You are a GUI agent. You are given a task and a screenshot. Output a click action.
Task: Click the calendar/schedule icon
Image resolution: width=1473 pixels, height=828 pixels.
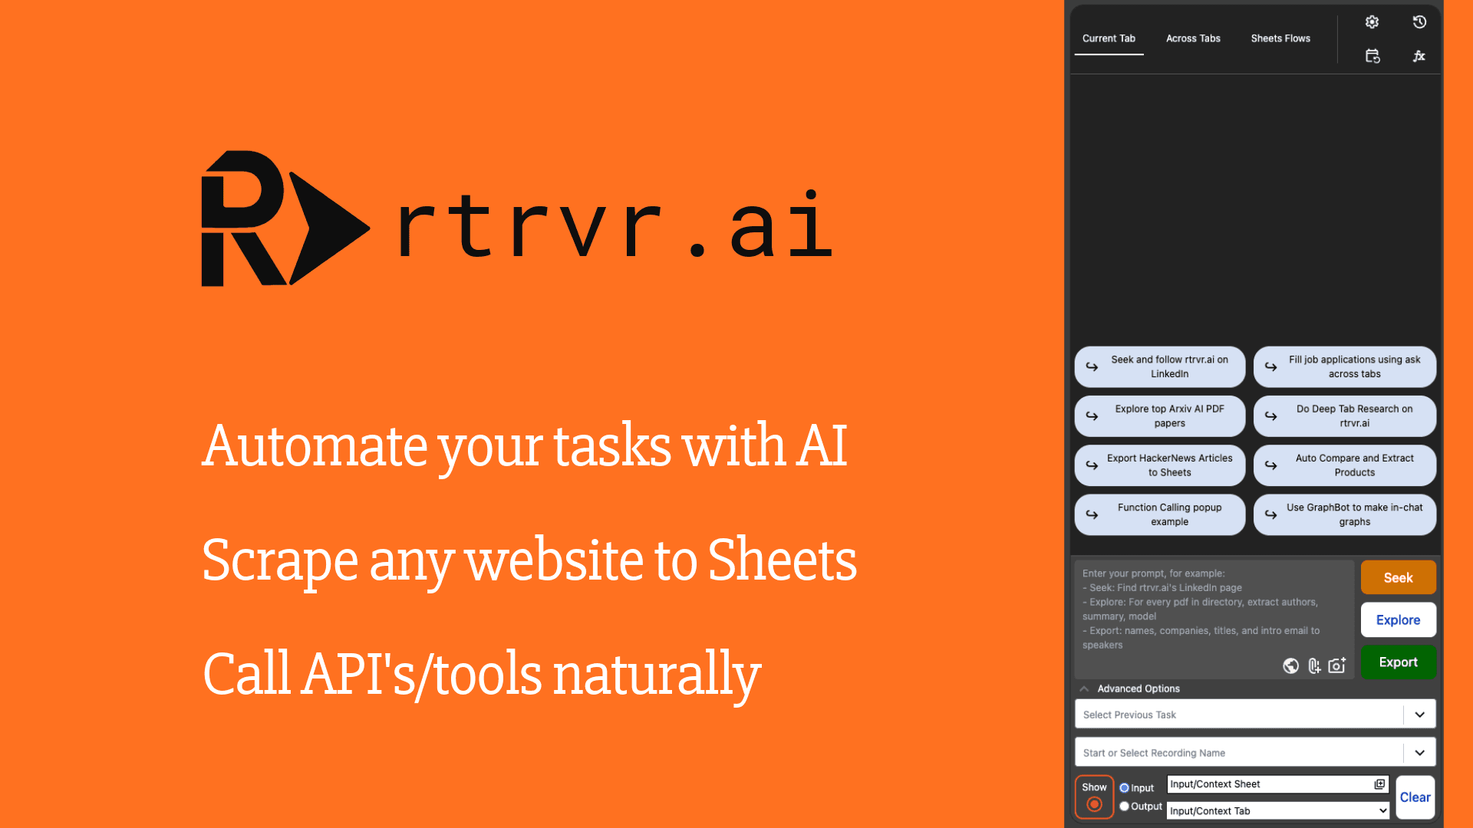1372,56
